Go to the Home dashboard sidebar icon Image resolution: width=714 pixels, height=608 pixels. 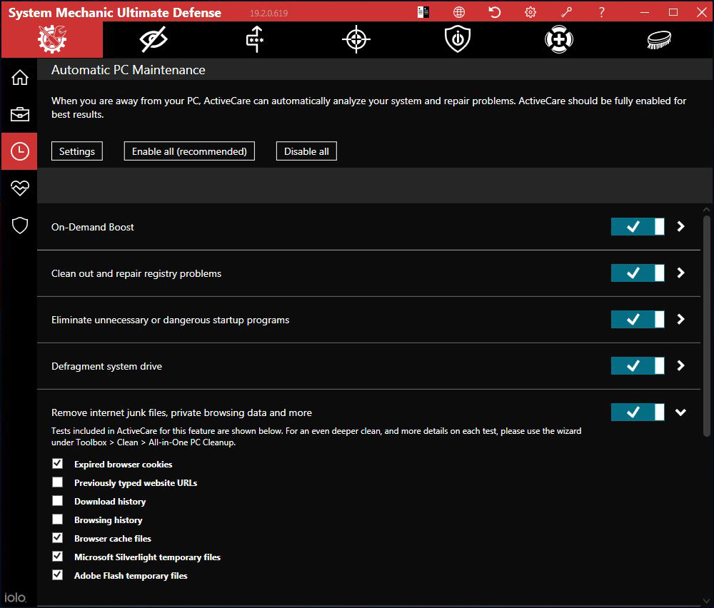click(x=19, y=77)
